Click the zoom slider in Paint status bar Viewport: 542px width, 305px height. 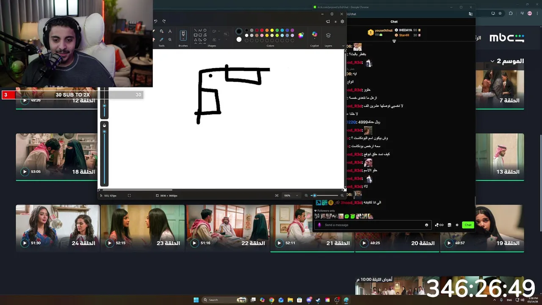coord(324,195)
